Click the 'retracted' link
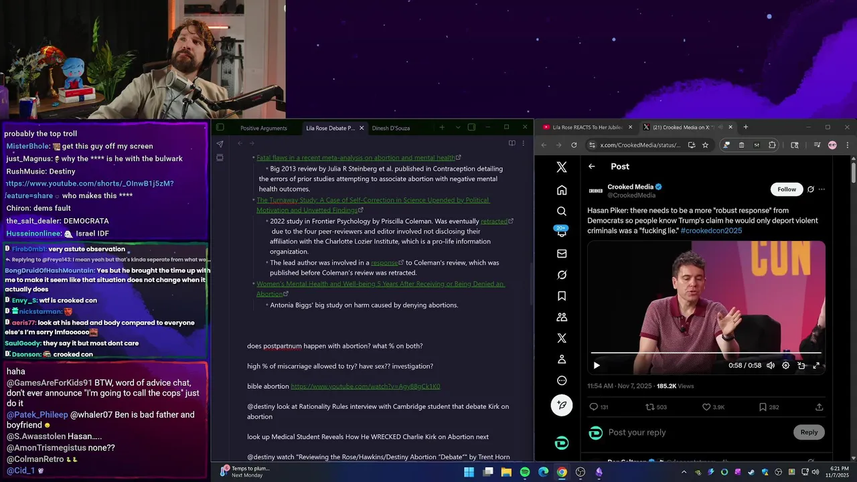The image size is (857, 482). pyautogui.click(x=494, y=221)
